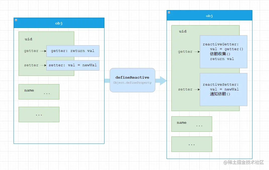Select the name field box in left obj

(39, 92)
